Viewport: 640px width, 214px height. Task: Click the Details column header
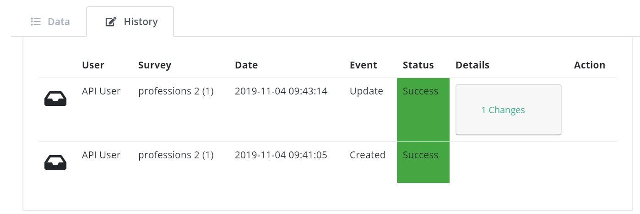click(472, 65)
